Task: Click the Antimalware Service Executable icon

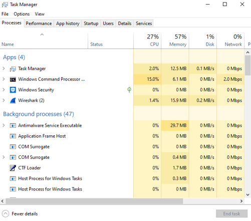Action: coord(13,125)
